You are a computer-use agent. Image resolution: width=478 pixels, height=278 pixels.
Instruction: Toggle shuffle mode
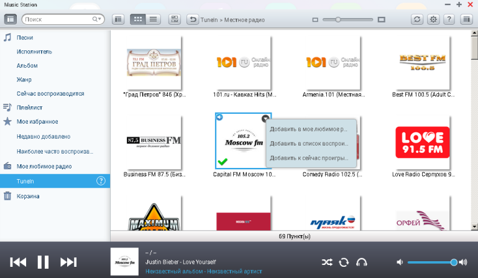click(x=327, y=262)
